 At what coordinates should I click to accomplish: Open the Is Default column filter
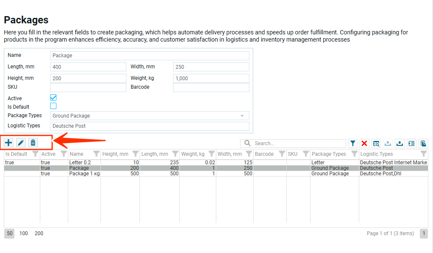(36, 154)
